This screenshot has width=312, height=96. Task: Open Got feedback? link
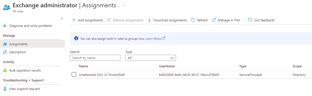[262, 20]
